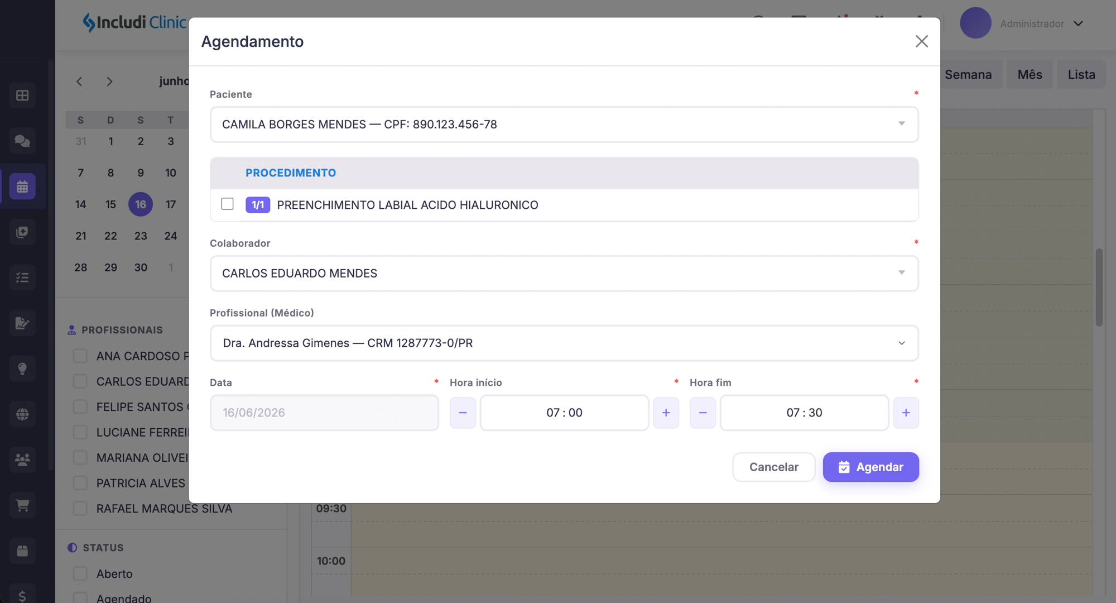Expand the Profissional (Médico) dropdown

564,343
